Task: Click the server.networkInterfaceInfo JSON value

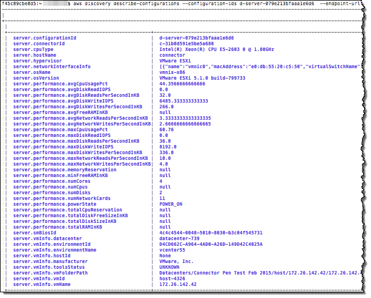Action: 258,66
